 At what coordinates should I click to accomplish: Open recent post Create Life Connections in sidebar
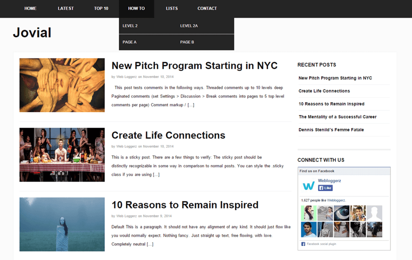pyautogui.click(x=324, y=91)
